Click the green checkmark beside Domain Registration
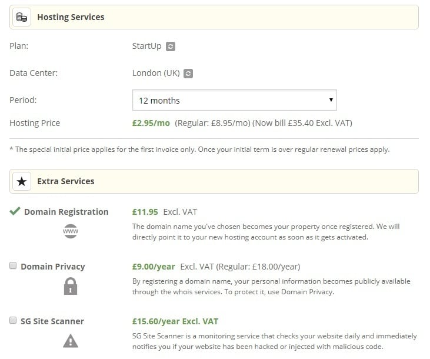 click(x=15, y=211)
